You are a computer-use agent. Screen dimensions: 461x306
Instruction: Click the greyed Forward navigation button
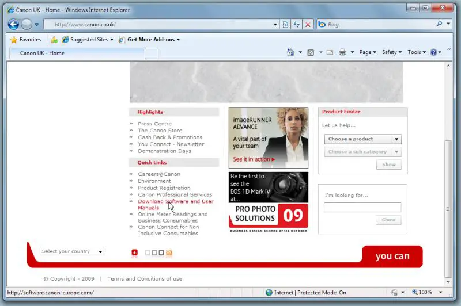point(27,24)
